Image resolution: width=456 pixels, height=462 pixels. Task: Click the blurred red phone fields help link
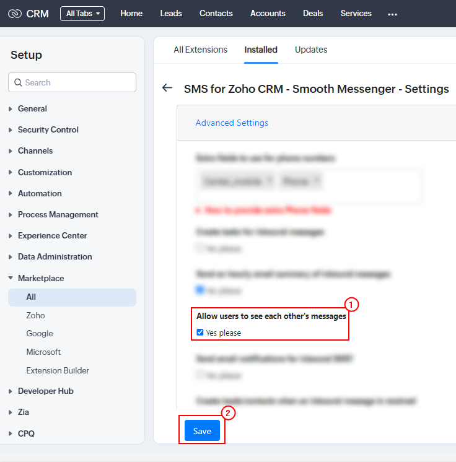coord(263,210)
